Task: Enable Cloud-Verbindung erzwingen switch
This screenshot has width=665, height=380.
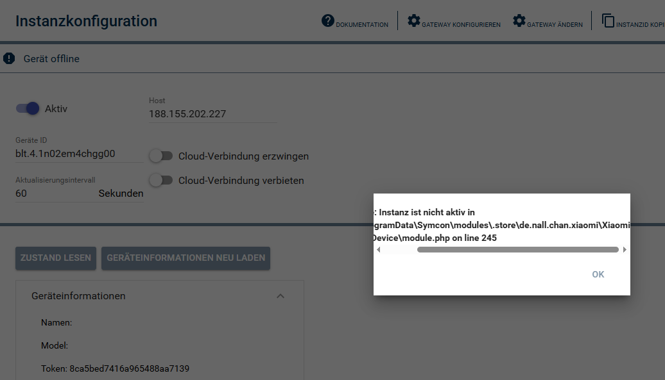Action: point(161,156)
